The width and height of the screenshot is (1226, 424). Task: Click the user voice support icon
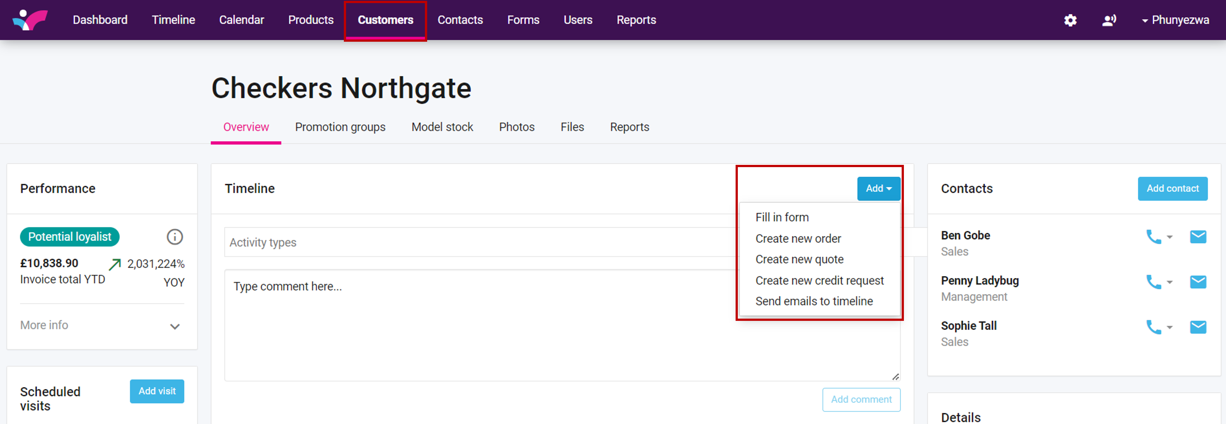point(1109,20)
